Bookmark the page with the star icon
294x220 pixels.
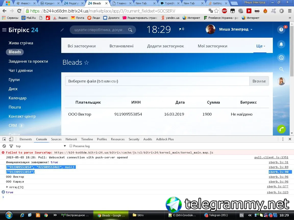pyautogui.click(x=216, y=11)
